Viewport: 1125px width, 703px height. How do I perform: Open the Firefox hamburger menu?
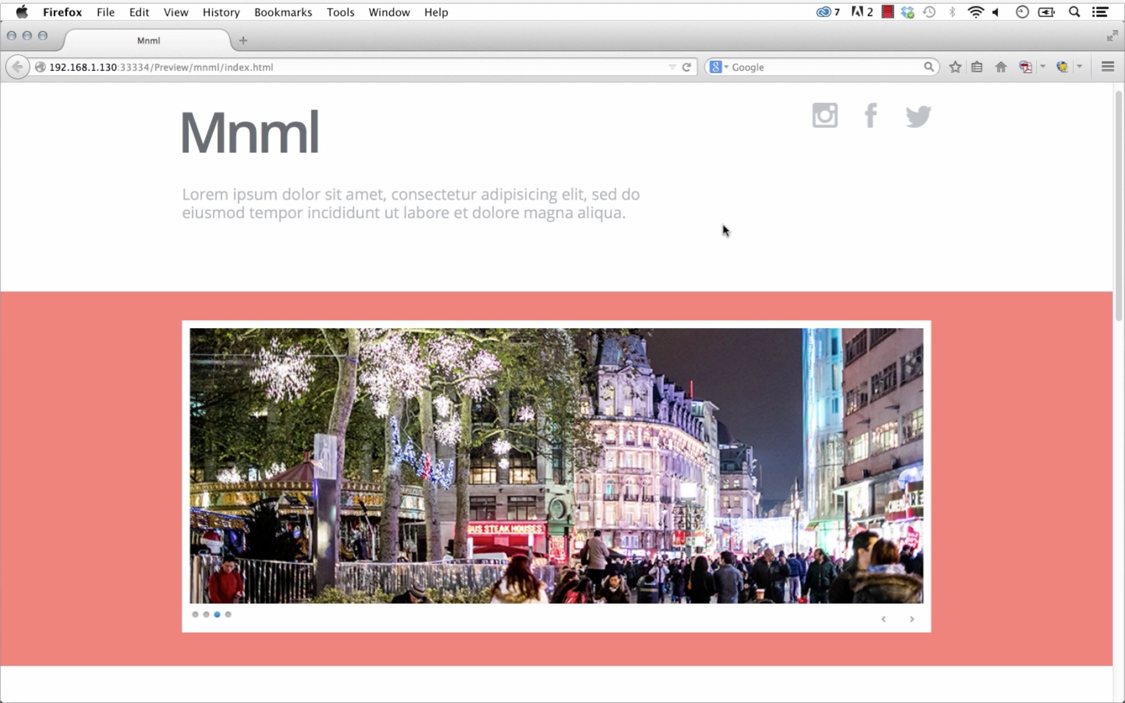(x=1107, y=66)
